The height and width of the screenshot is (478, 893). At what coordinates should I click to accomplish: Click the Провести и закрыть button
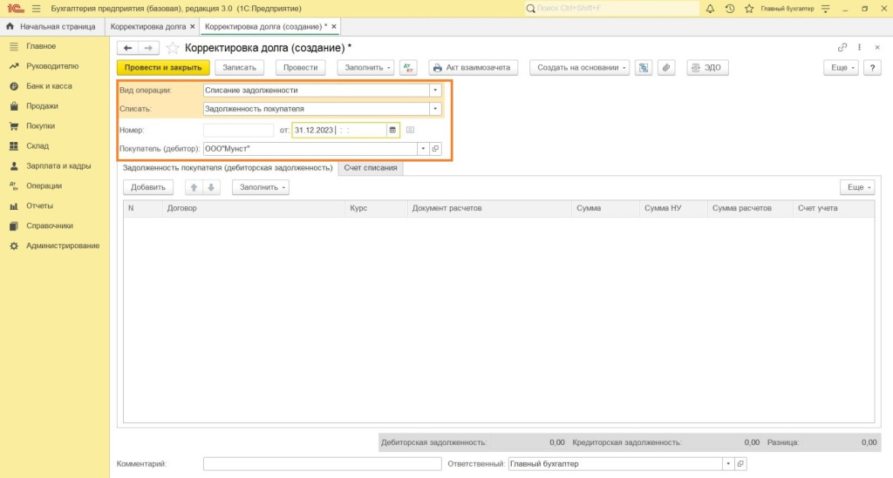tap(163, 68)
